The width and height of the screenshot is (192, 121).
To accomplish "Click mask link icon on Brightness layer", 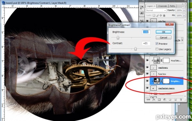I will click(161, 81).
